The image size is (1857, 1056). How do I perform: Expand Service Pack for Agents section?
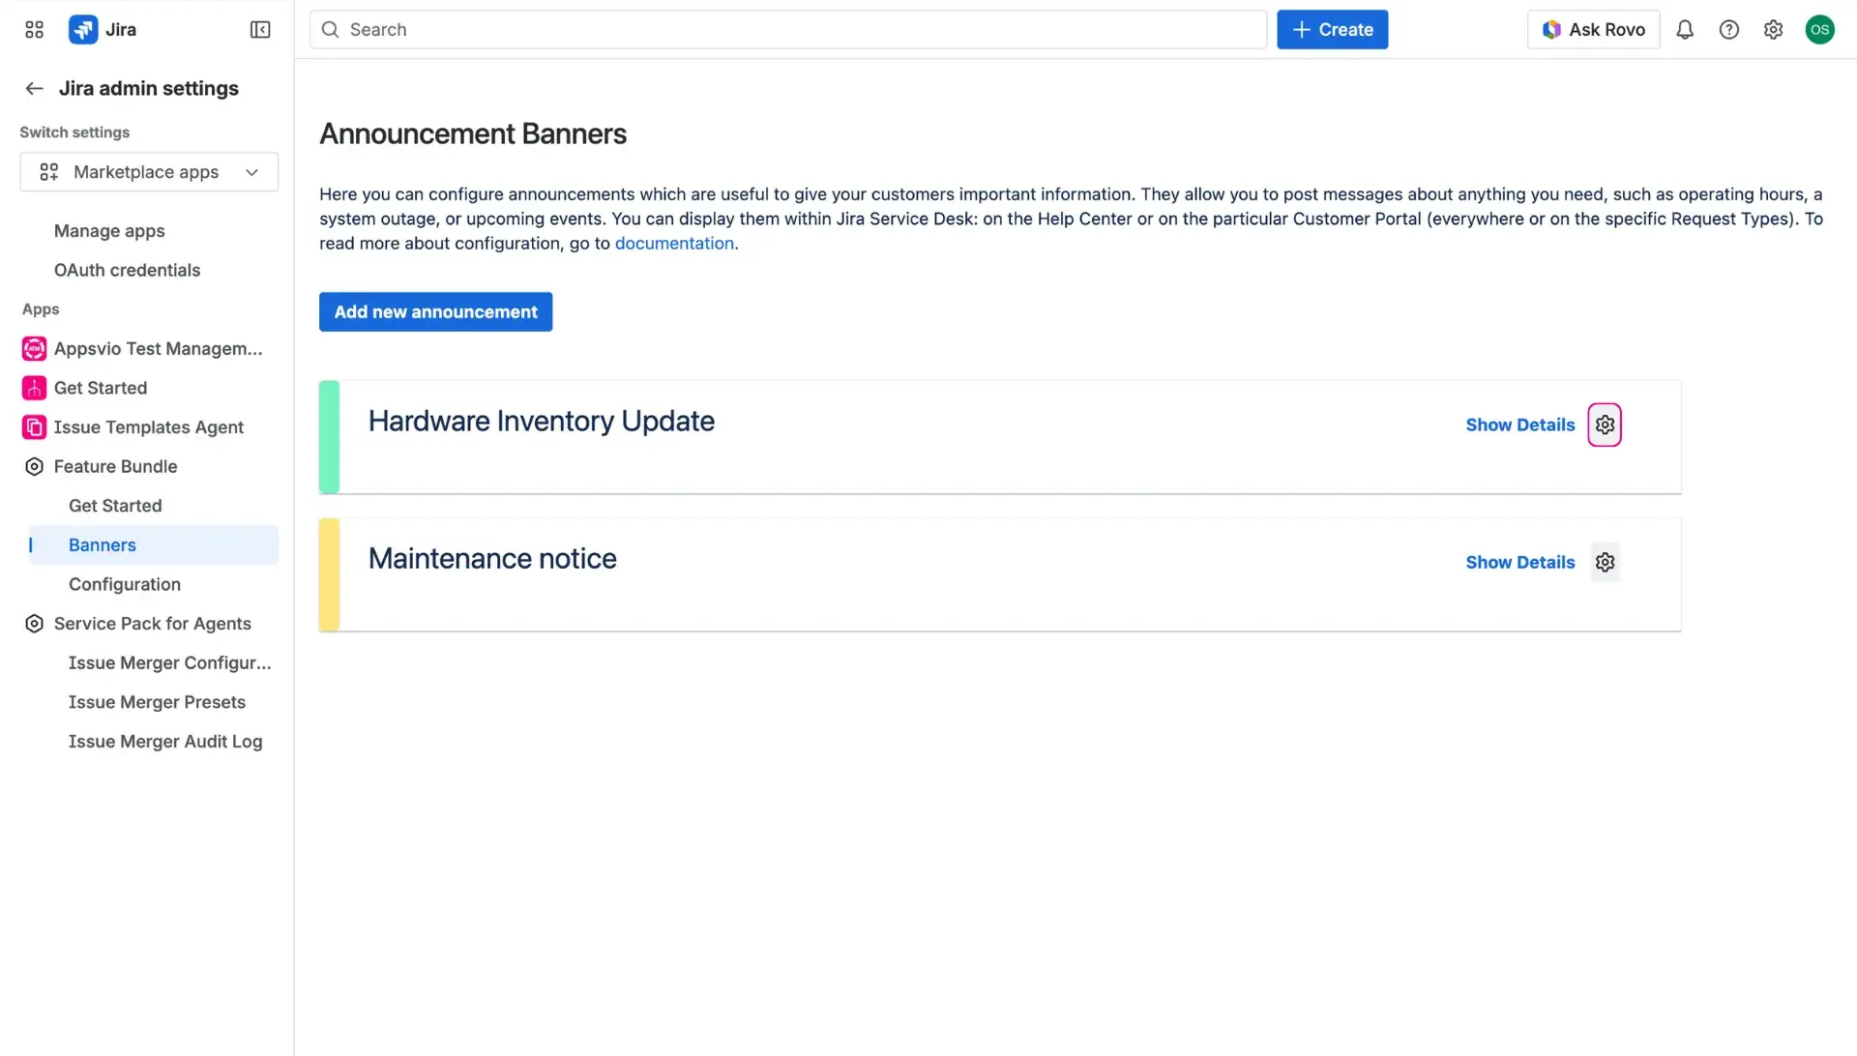pos(153,623)
